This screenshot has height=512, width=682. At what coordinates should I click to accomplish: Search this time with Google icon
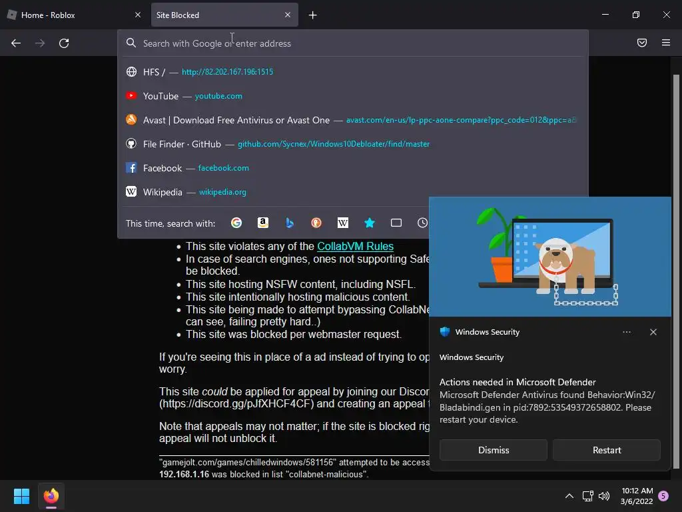point(236,223)
